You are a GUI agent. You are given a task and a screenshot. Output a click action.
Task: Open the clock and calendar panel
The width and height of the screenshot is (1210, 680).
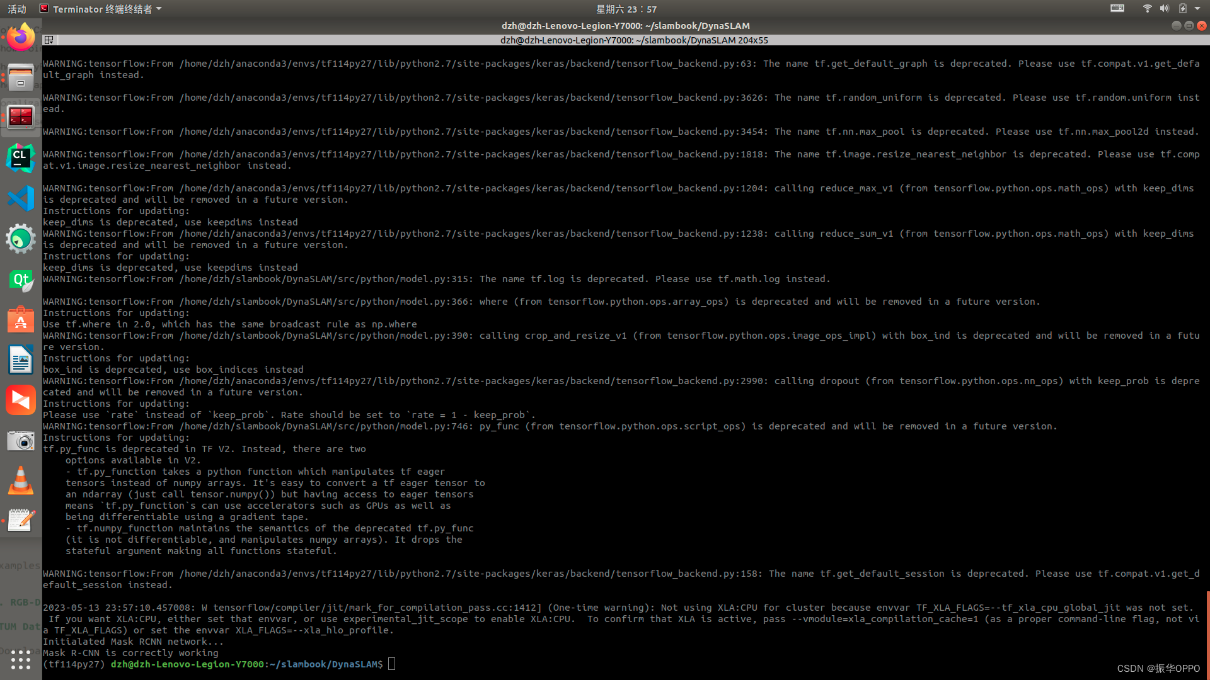[x=626, y=9]
